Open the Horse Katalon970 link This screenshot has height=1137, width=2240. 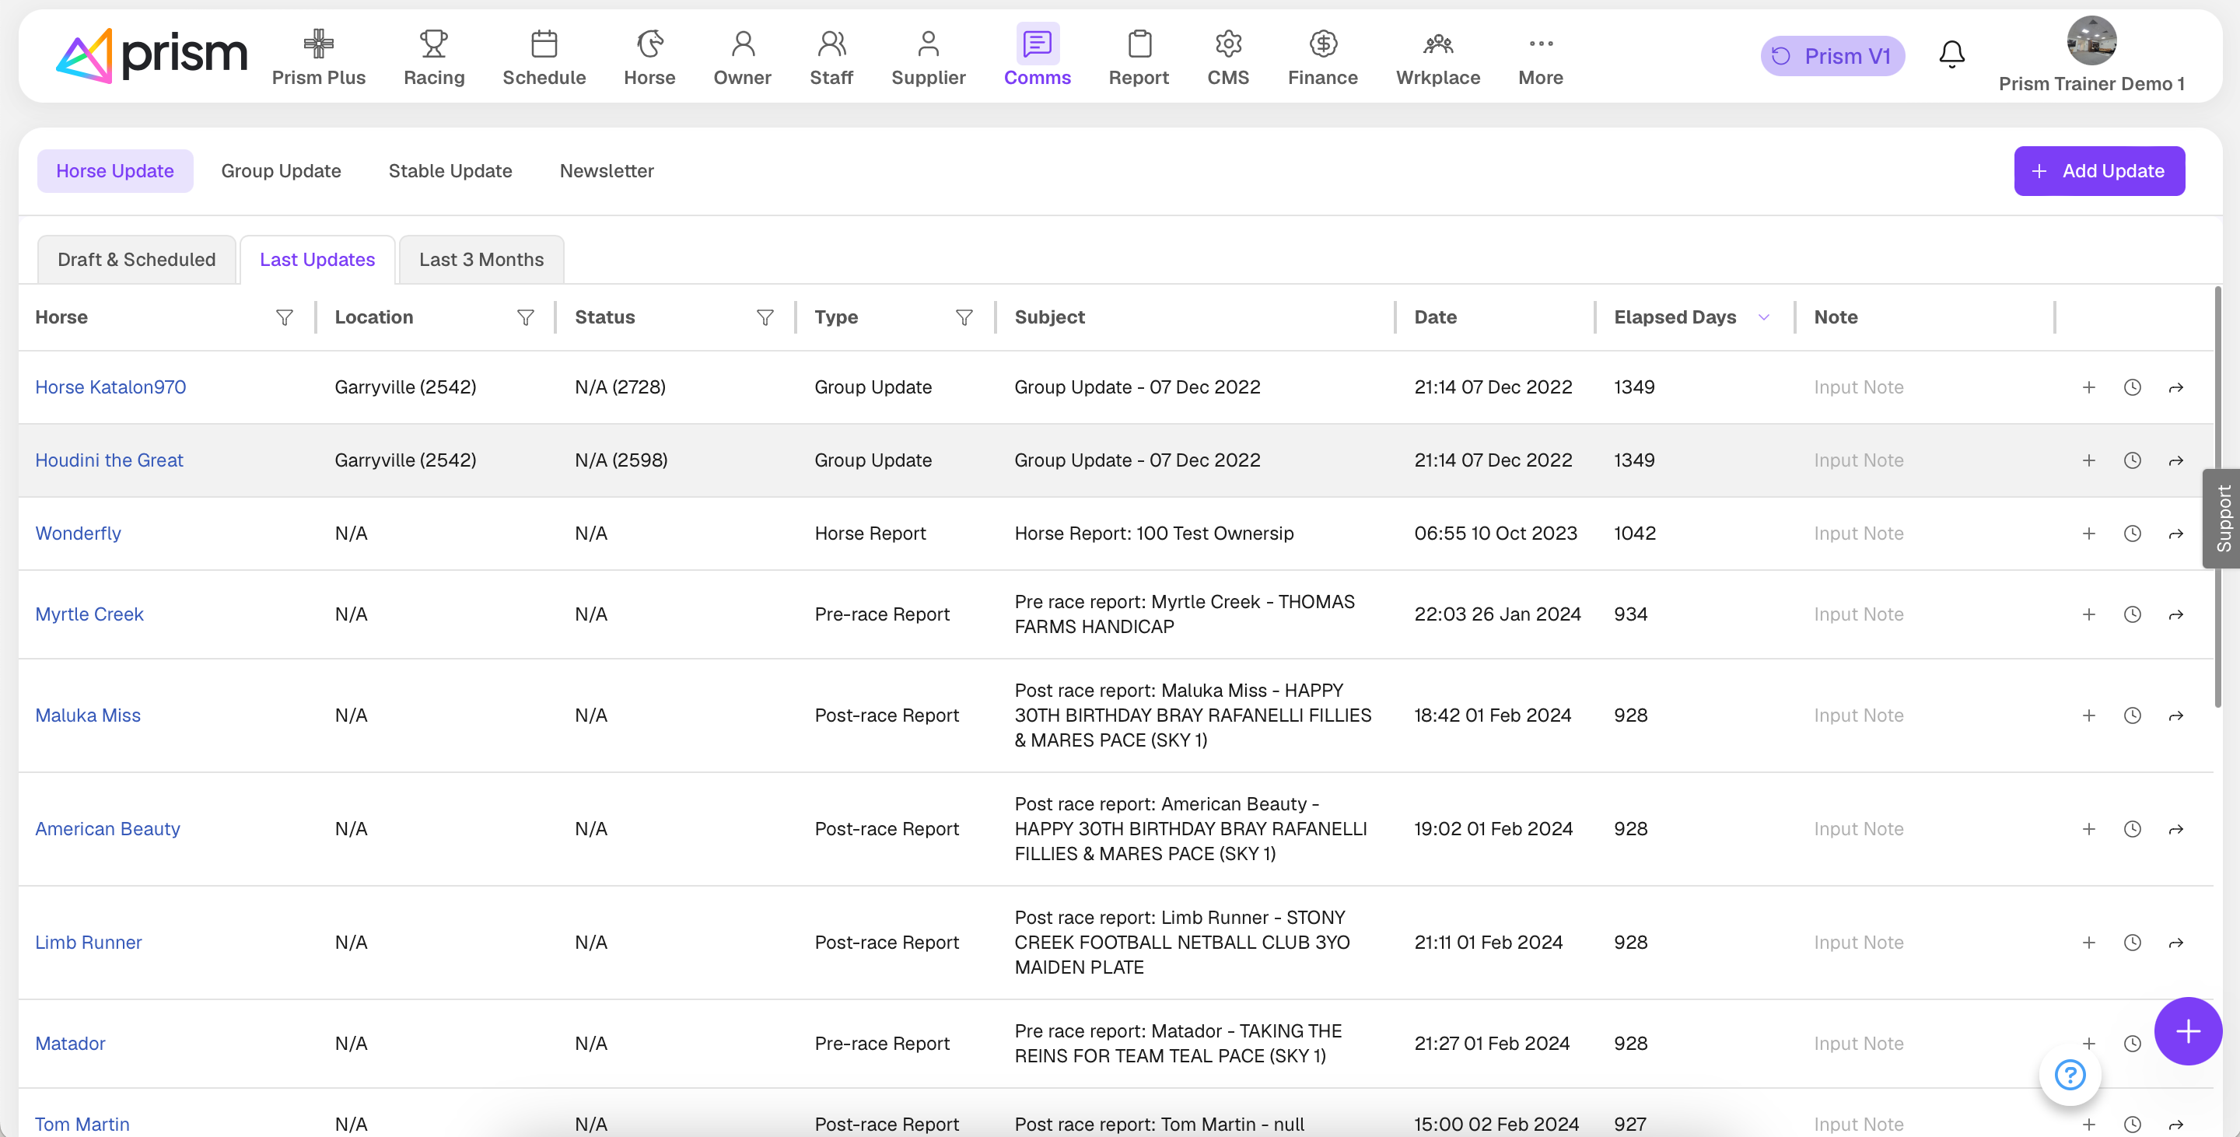point(110,388)
